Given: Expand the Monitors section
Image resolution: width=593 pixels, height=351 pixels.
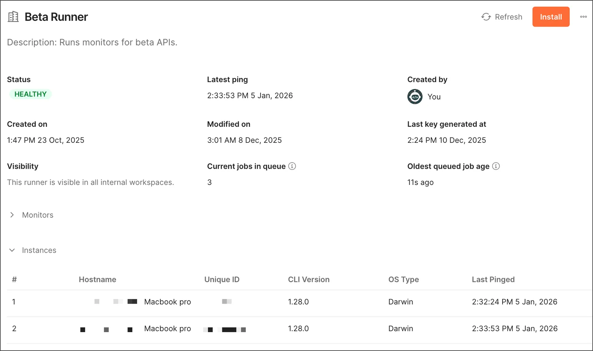Looking at the screenshot, I should [12, 215].
